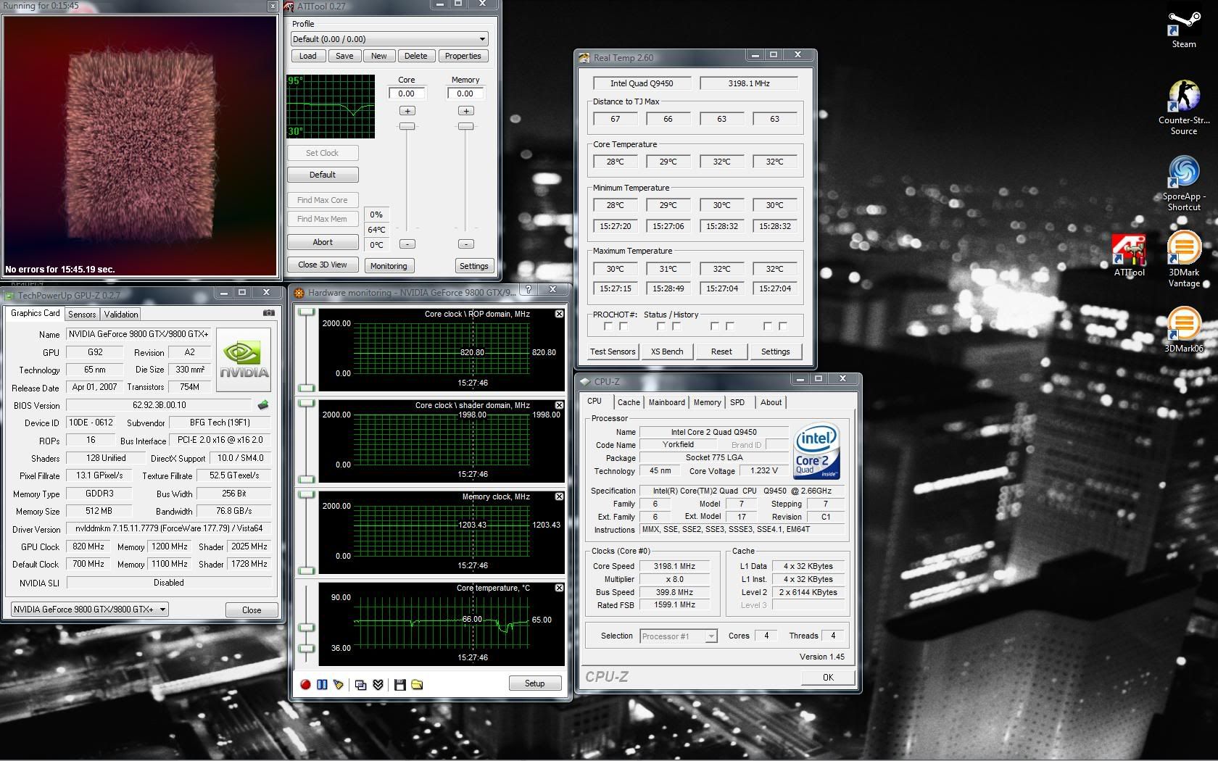Click the minus stepper under Memory slider in ATITool

(466, 244)
